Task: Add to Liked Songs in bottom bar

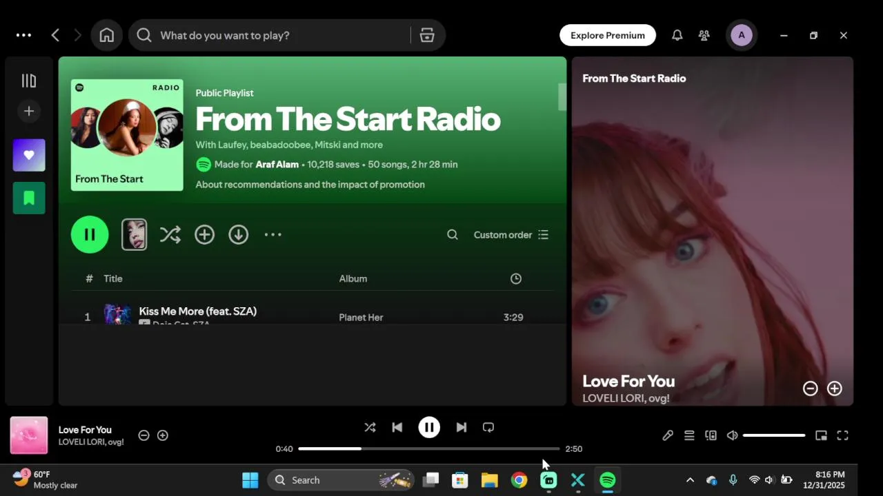Action: [x=163, y=435]
